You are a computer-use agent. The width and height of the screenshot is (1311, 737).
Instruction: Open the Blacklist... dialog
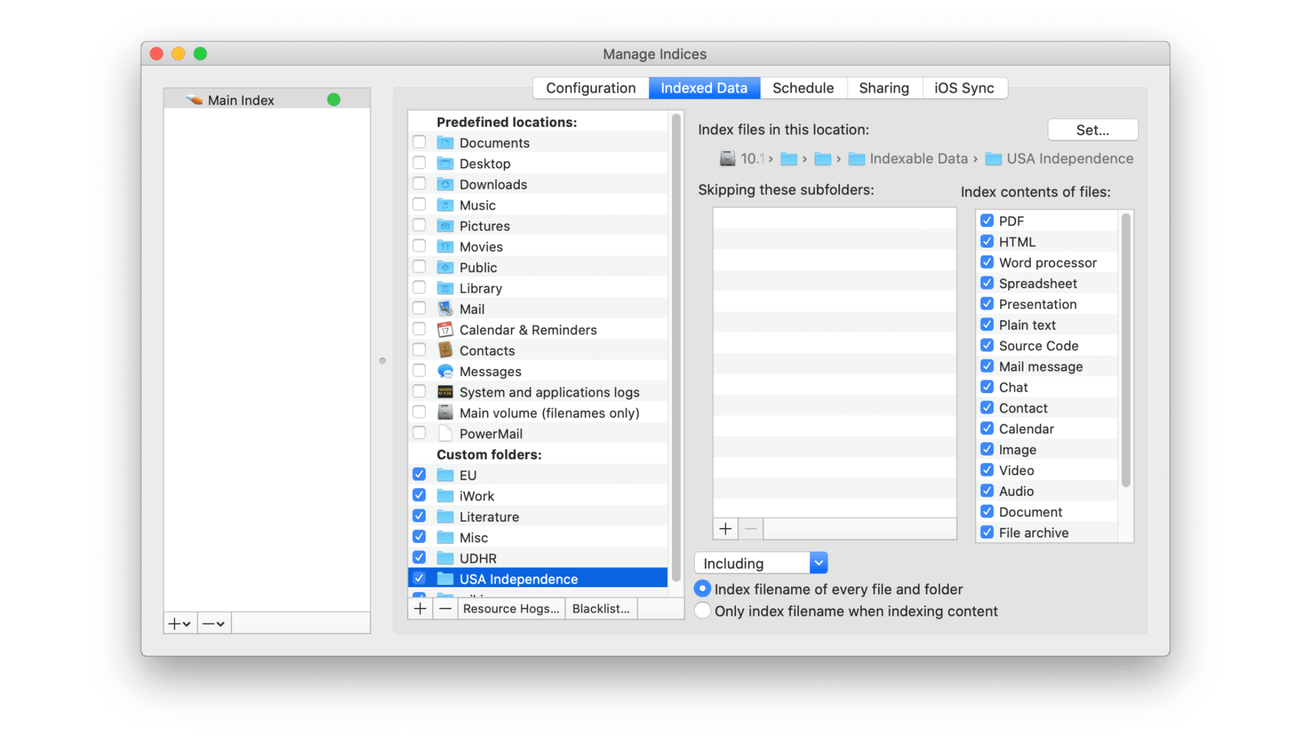601,609
